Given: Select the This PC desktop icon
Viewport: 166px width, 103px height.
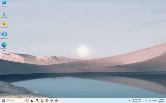Looking at the screenshot, I should (x=4, y=4).
